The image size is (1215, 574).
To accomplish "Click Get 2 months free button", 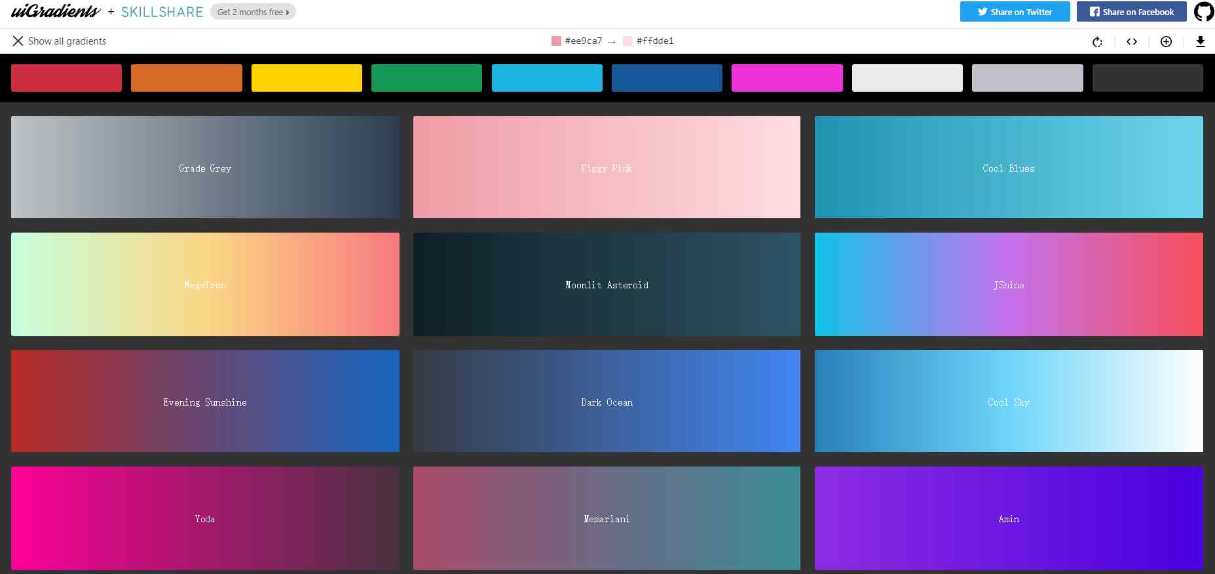I will pyautogui.click(x=253, y=12).
